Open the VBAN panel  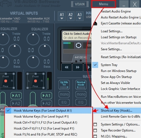point(80,4)
